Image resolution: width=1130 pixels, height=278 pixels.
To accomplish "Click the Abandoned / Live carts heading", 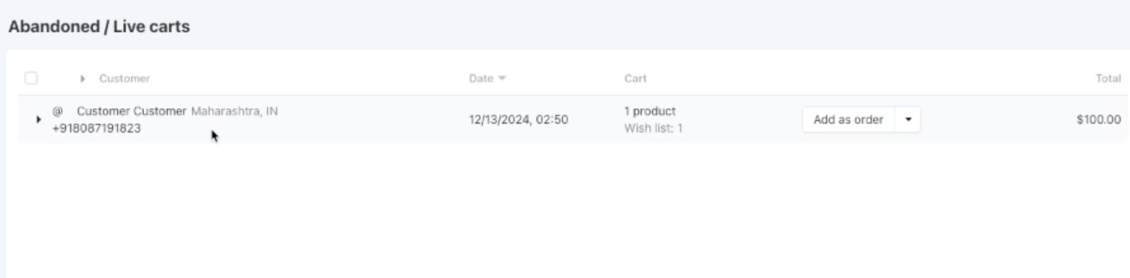I will tap(99, 26).
